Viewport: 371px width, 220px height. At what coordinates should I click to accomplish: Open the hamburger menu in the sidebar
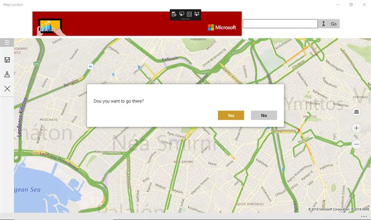7,42
